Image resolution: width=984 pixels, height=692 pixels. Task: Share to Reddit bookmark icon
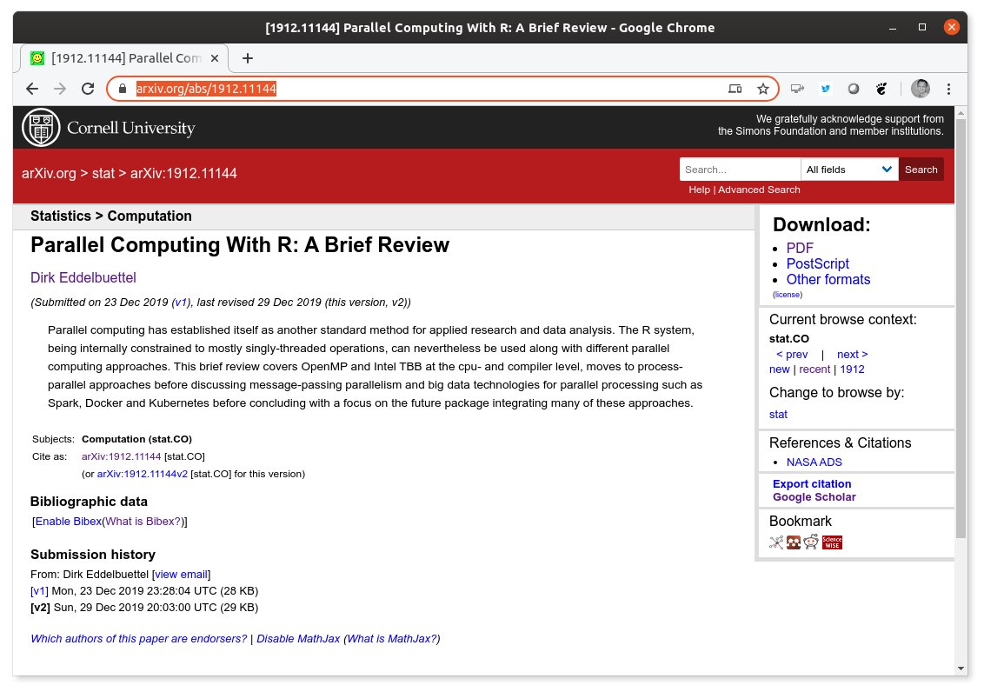point(811,542)
